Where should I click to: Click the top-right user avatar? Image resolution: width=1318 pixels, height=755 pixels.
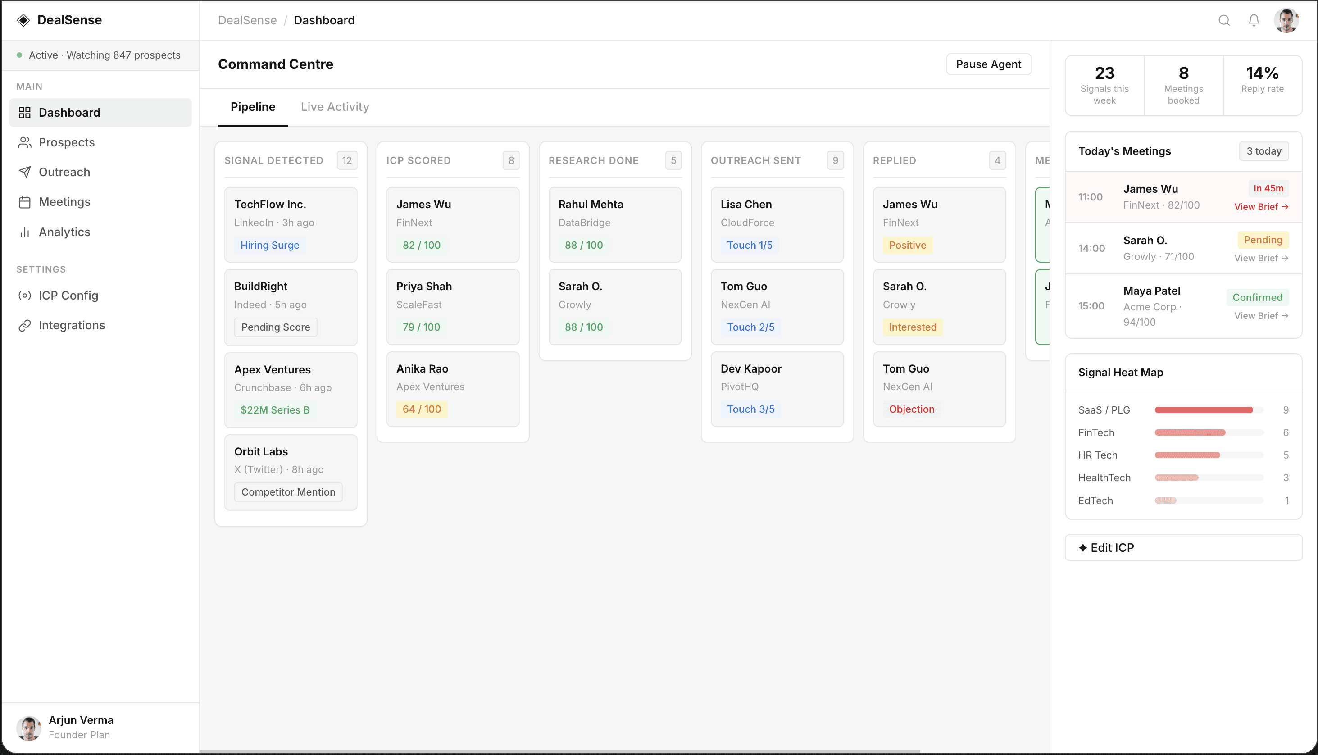1286,20
